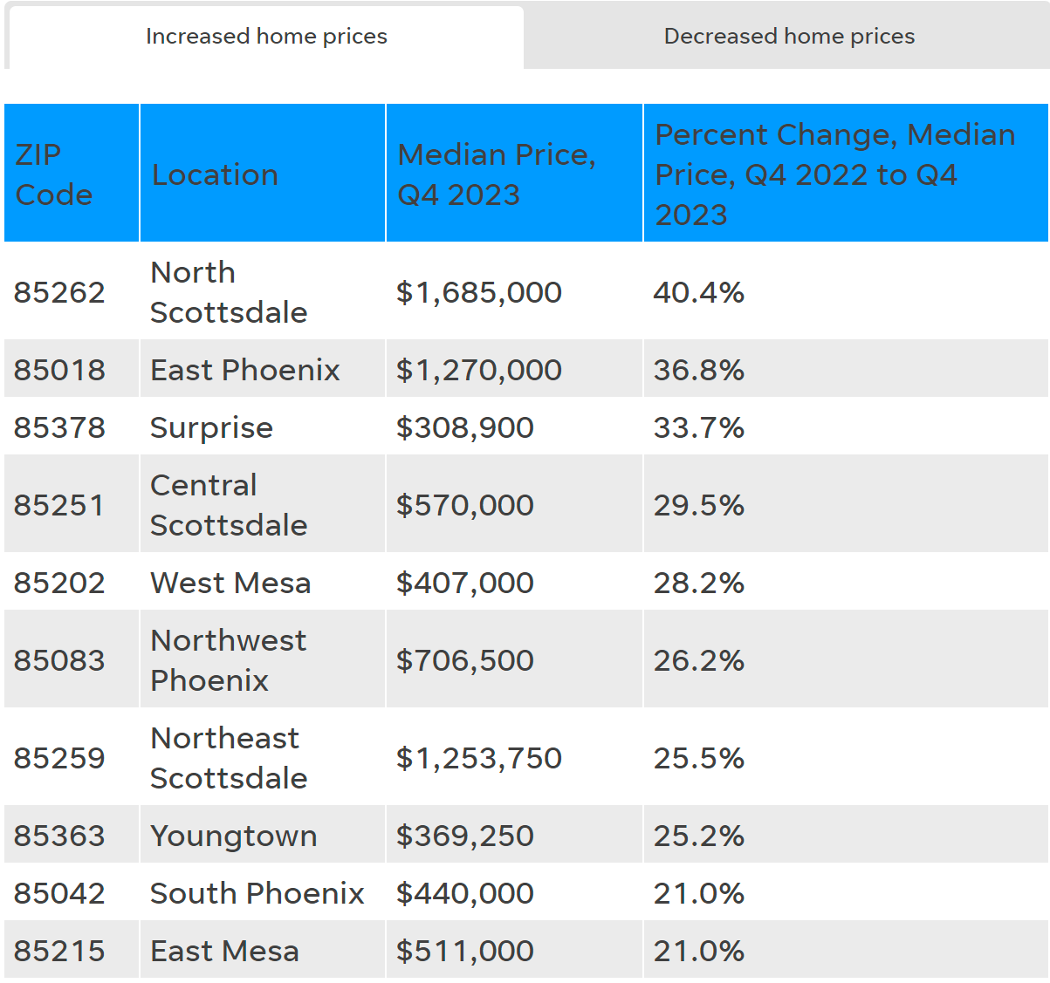The height and width of the screenshot is (983, 1050).
Task: Click the 40.4% percent change cell
Action: (x=698, y=292)
